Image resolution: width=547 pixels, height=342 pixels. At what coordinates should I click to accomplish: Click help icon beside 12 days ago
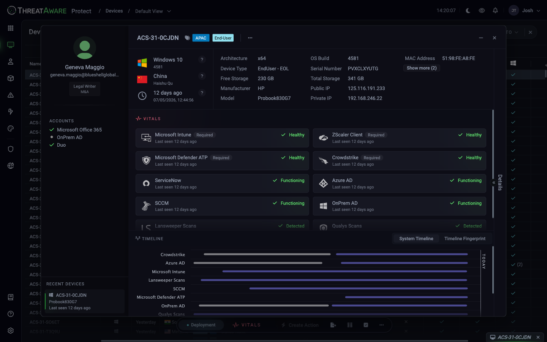coord(202,93)
